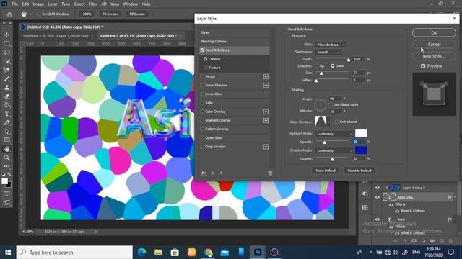
Task: Click the Home icon in options bar
Action: click(9, 14)
